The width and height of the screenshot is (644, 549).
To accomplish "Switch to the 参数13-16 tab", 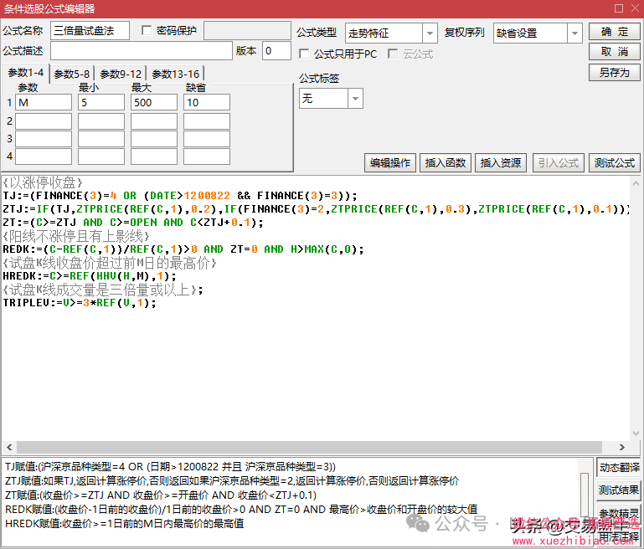I will coord(175,74).
